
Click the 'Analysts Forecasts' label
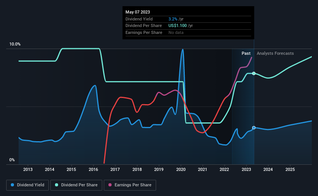(x=275, y=53)
